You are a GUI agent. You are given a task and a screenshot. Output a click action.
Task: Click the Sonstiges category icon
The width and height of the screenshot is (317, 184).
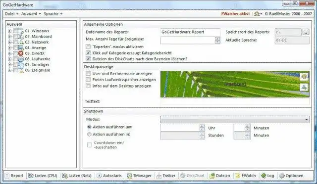coord(21,65)
